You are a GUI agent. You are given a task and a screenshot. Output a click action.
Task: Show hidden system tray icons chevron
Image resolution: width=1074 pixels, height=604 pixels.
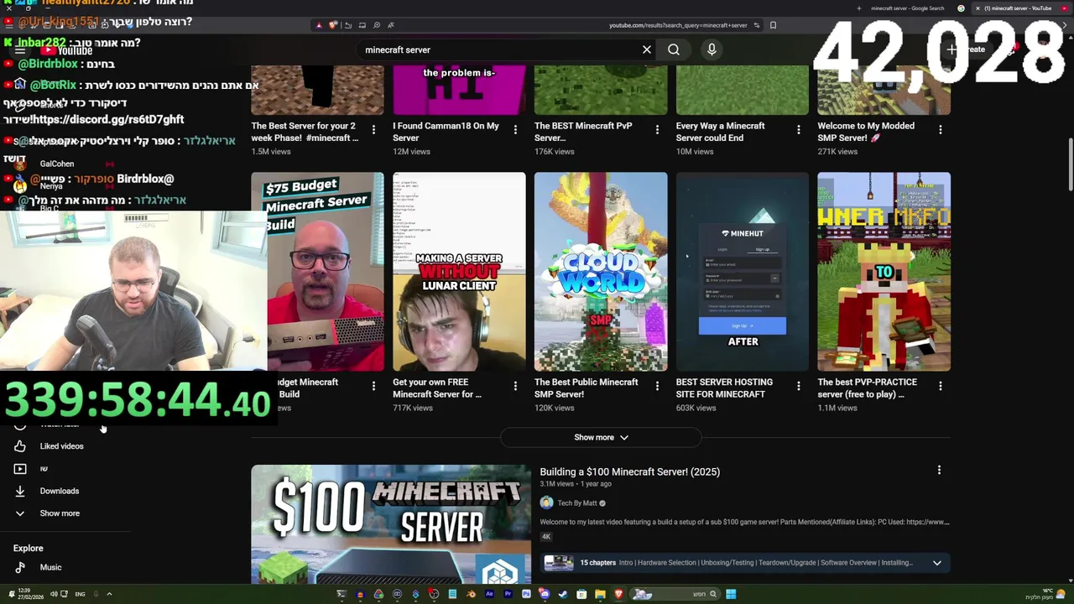[x=109, y=594]
